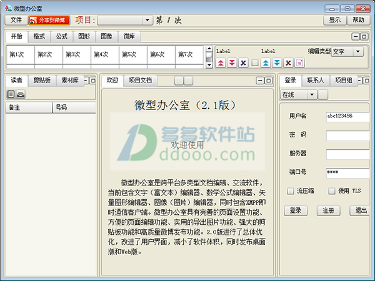
Task: Click the 密码 input field
Action: [348, 136]
